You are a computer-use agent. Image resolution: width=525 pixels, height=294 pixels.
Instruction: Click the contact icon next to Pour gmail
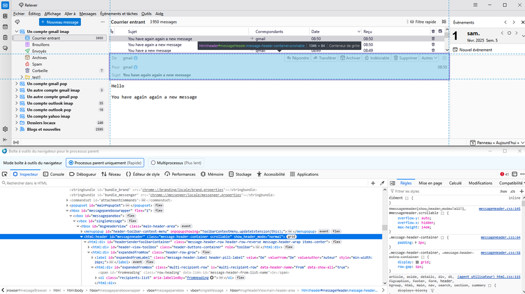(x=136, y=67)
